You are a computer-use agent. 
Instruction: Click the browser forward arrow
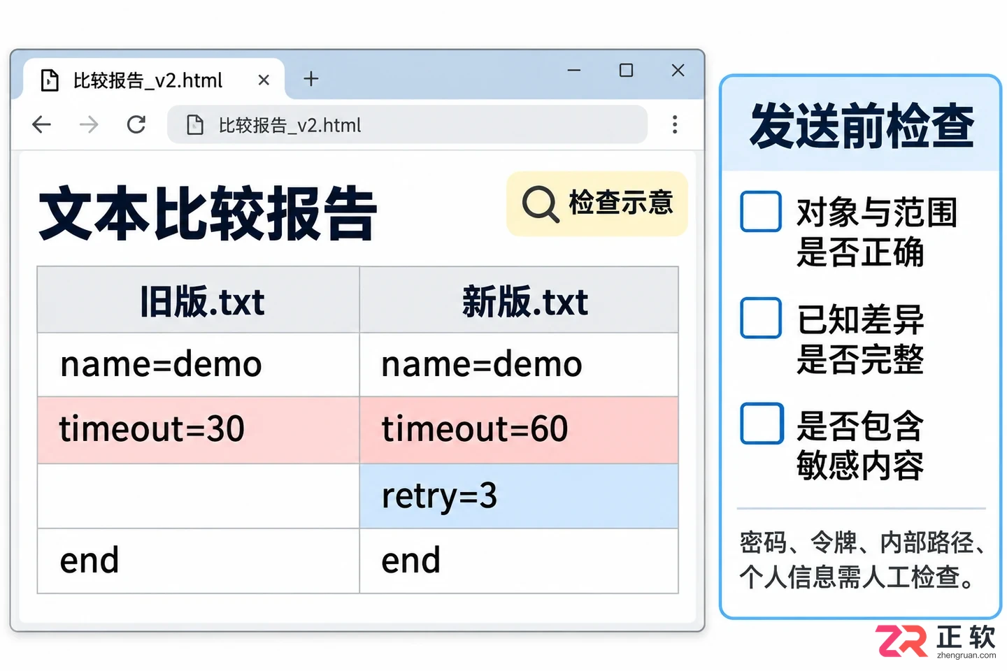(x=89, y=124)
